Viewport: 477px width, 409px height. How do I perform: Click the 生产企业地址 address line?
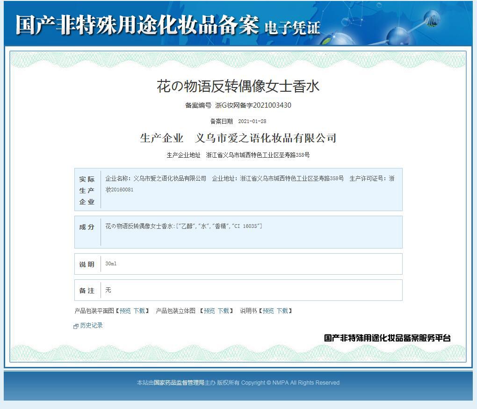pos(238,155)
